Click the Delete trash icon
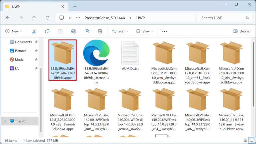Screen dimensions: 256x144 coord(100,31)
